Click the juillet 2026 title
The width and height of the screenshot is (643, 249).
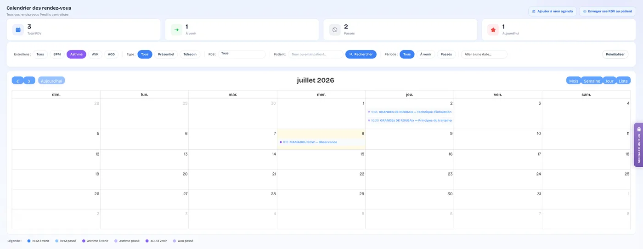click(316, 80)
